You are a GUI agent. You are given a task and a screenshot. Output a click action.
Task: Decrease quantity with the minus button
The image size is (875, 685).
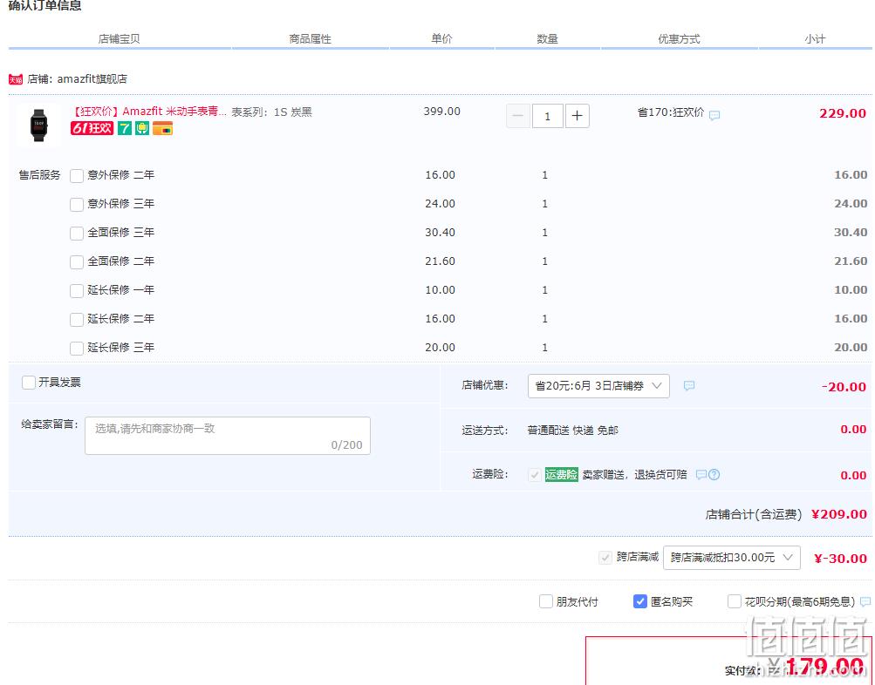click(x=518, y=116)
